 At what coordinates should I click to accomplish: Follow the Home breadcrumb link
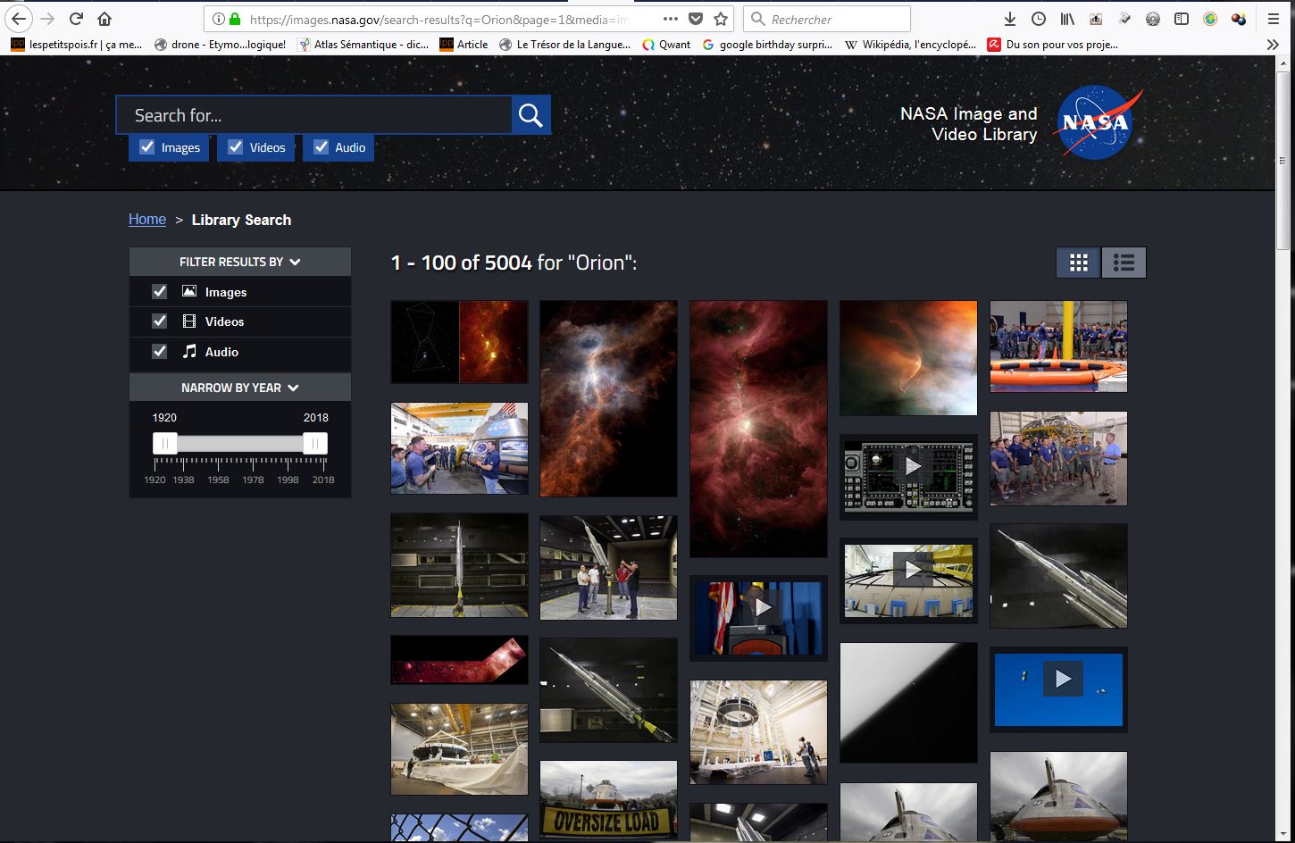(147, 220)
